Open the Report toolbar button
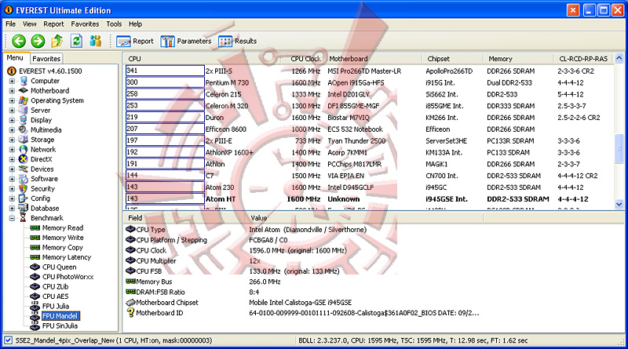The height and width of the screenshot is (349, 628). [135, 42]
